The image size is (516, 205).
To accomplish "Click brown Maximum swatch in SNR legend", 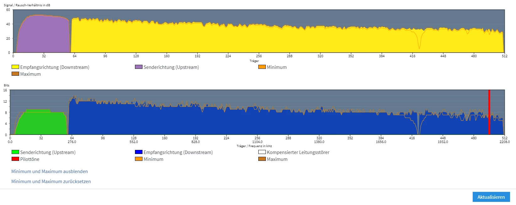I will point(15,74).
